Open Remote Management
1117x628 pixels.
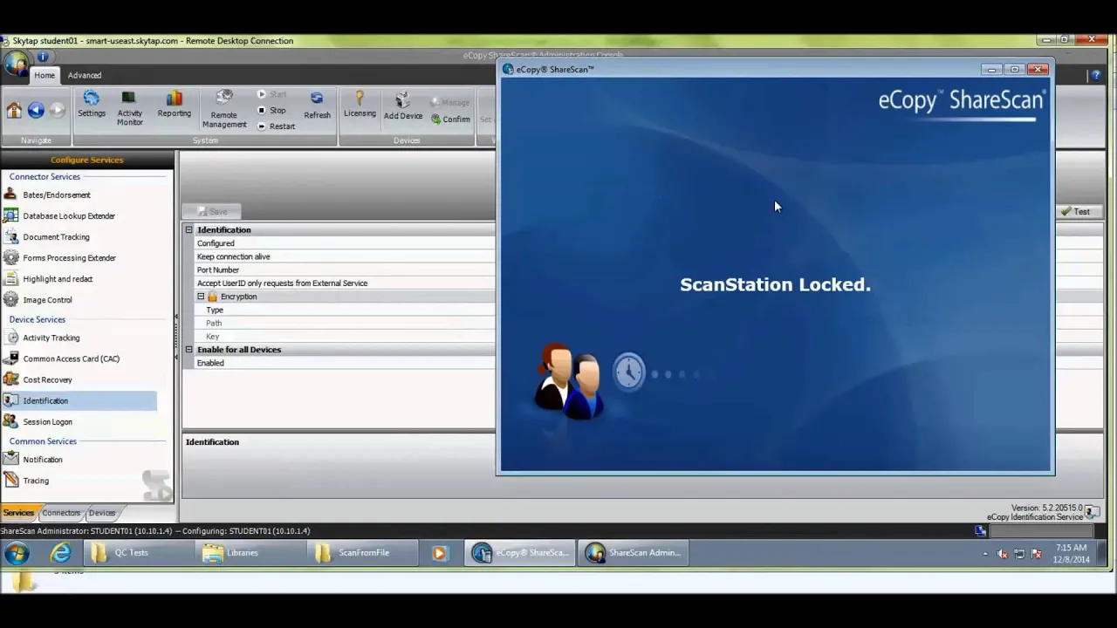pos(224,109)
